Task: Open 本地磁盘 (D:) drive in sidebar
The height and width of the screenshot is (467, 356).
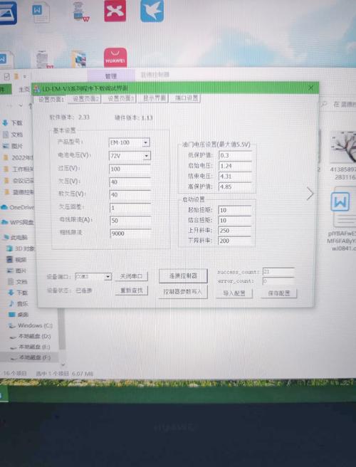Action: 31,336
